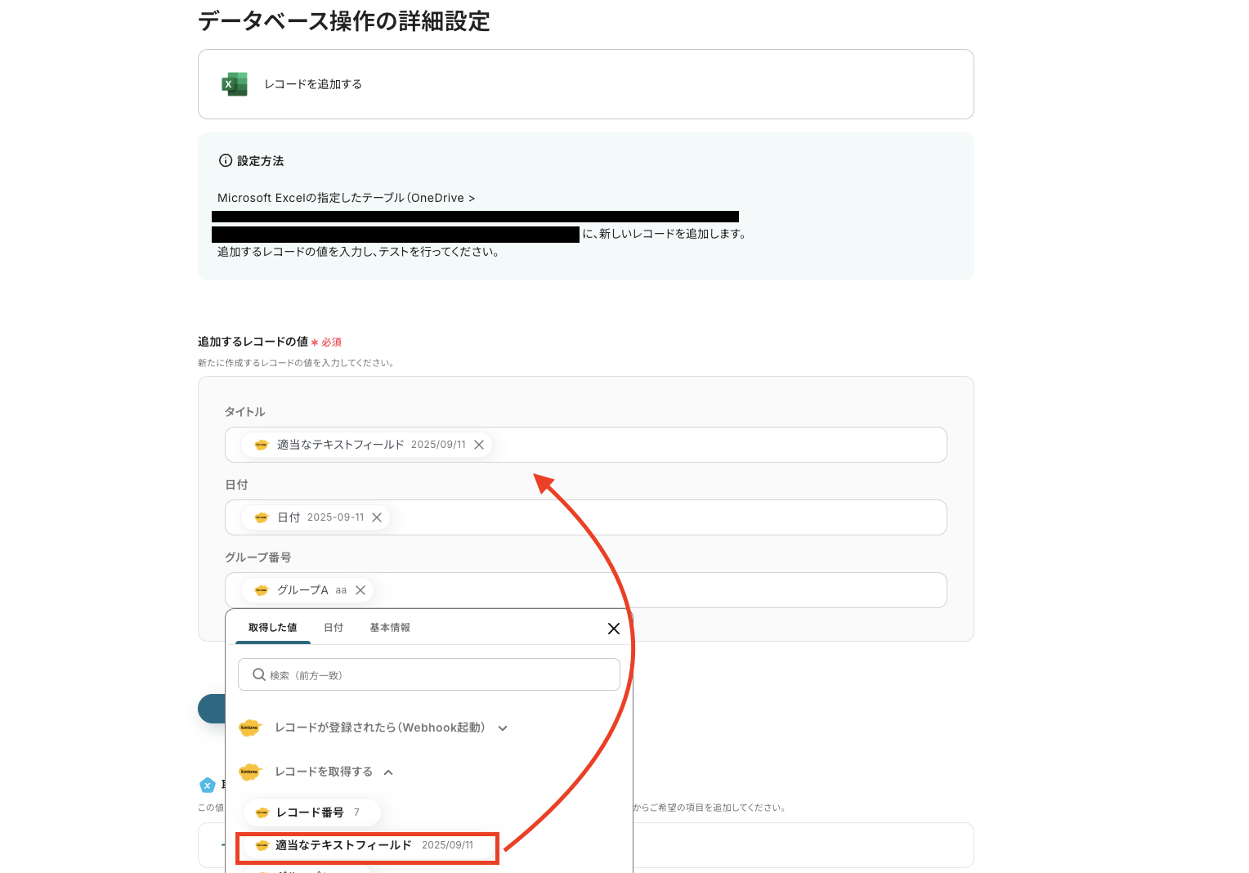Click the kintone icon on the グループA chip
Viewport: 1249px width, 873px height.
pyautogui.click(x=262, y=590)
